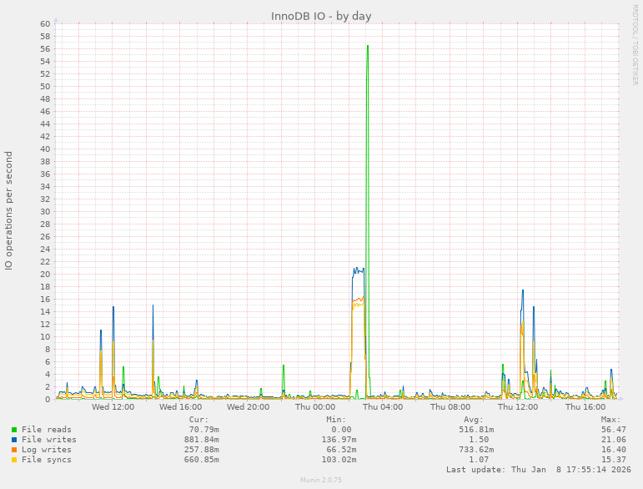643x489 pixels.
Task: Select the "Last update" timestamp line
Action: (x=539, y=469)
